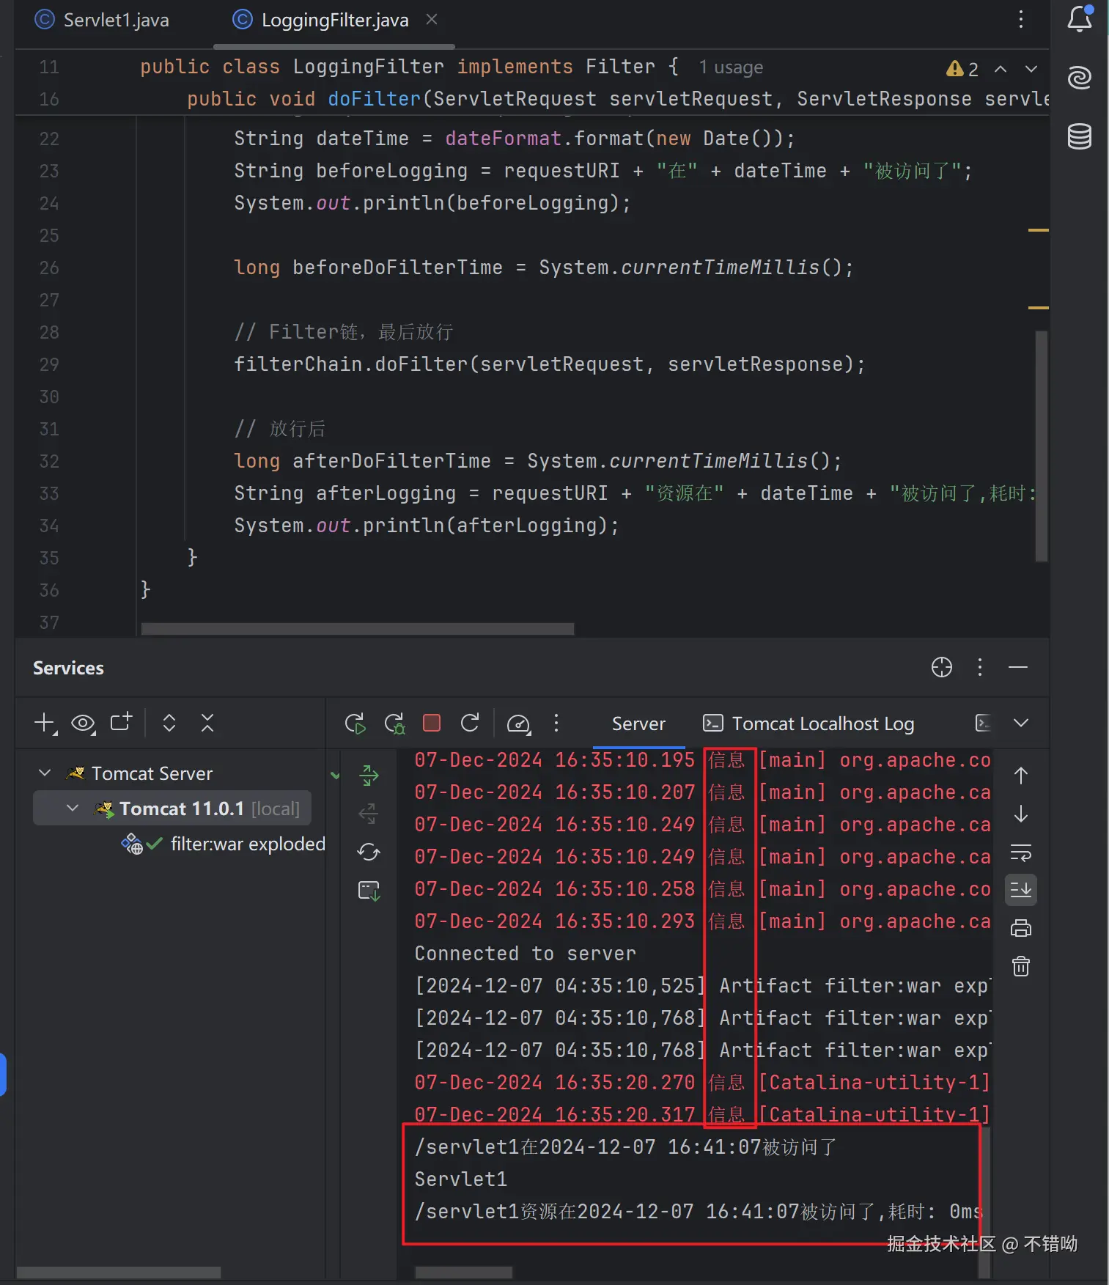
Task: Print the console output
Action: coord(1021,929)
